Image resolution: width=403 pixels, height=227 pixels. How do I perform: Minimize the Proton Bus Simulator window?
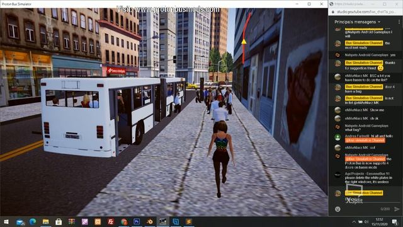297,4
